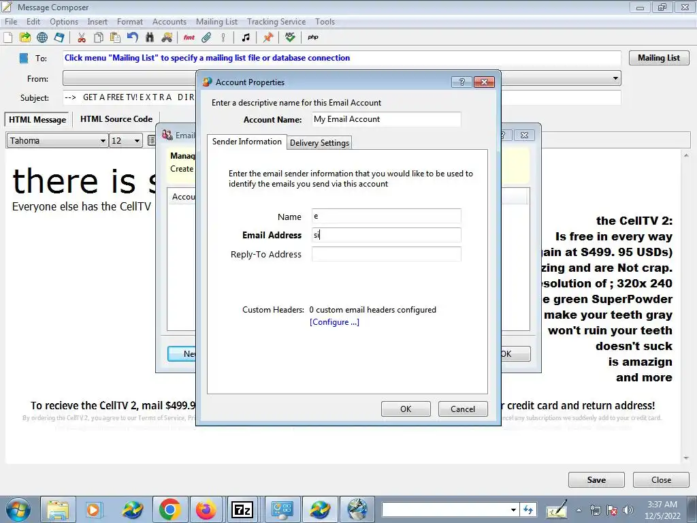Run the ABC spell check
This screenshot has height=523, width=697.
pos(290,37)
